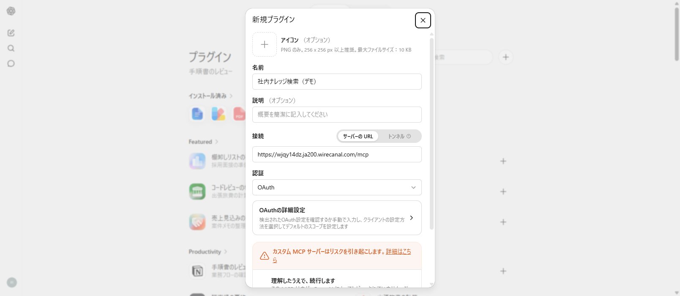Open the トンネル help info icon

coord(409,136)
